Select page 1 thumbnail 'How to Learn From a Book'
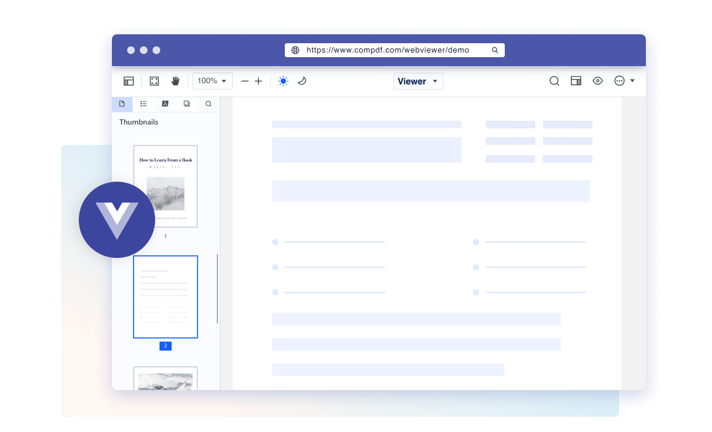Image resolution: width=712 pixels, height=432 pixels. 165,186
